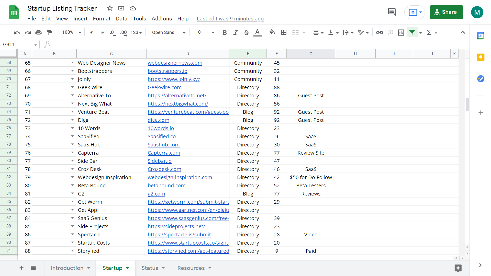Star the Startup Listing Tracker spreadsheet
Viewport: 491px width, 276px height.
(x=110, y=8)
